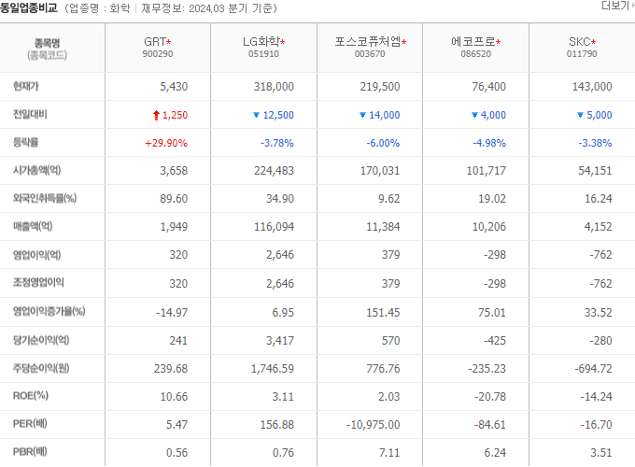Image resolution: width=635 pixels, height=467 pixels.
Task: Click the -4.98% change value
Action: (x=489, y=143)
